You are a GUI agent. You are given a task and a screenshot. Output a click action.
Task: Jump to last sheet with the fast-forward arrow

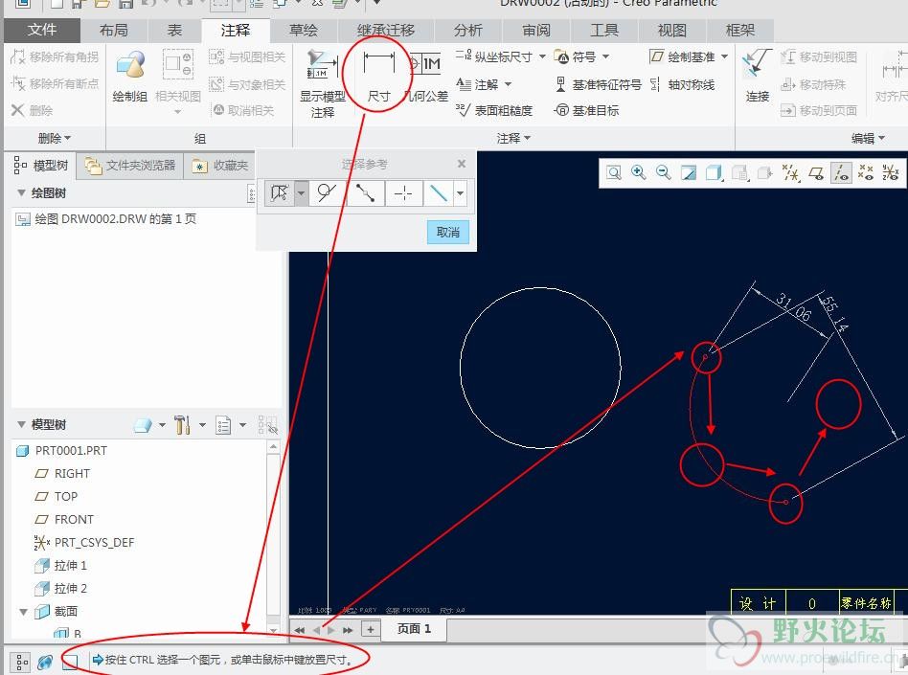[348, 630]
